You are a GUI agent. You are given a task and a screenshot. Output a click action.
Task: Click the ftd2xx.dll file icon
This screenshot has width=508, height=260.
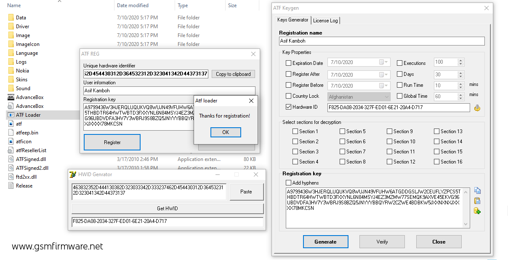[x=11, y=177]
